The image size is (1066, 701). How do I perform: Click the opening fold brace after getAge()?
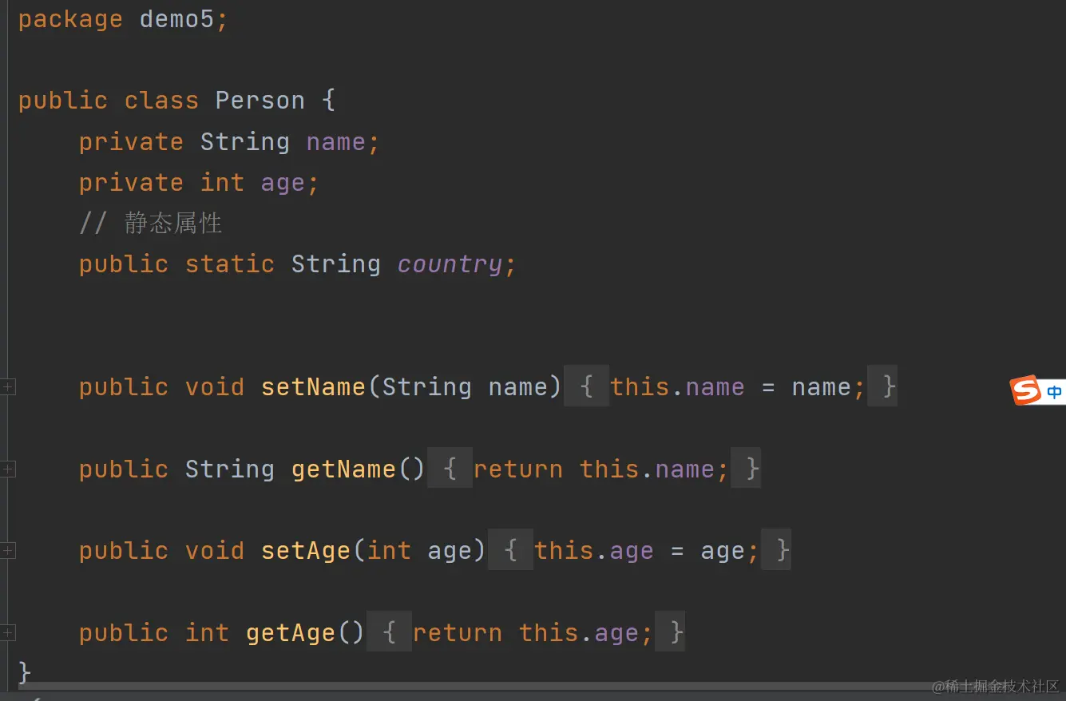389,633
